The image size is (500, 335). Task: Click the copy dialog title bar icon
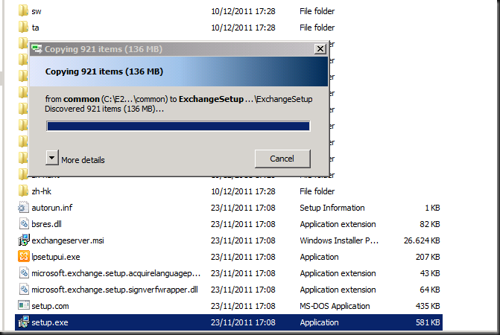pyautogui.click(x=37, y=49)
